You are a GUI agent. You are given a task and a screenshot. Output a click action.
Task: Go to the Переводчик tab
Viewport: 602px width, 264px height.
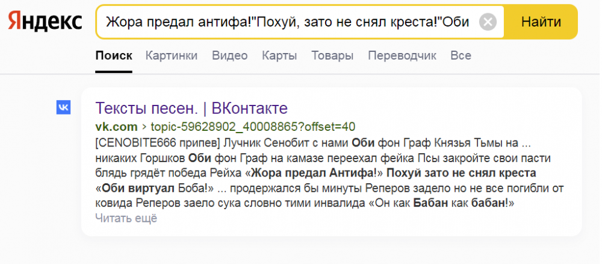coord(402,55)
